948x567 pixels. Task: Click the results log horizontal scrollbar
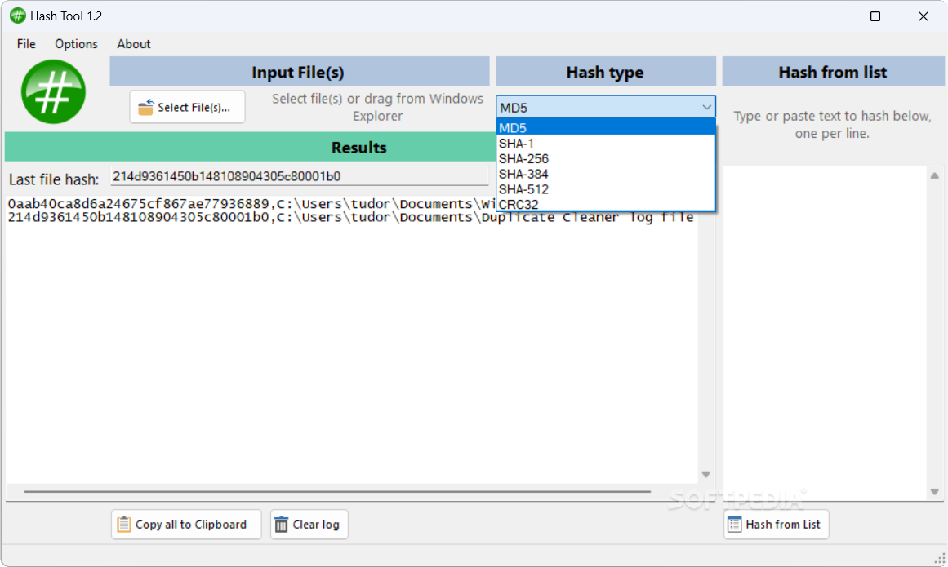(337, 491)
